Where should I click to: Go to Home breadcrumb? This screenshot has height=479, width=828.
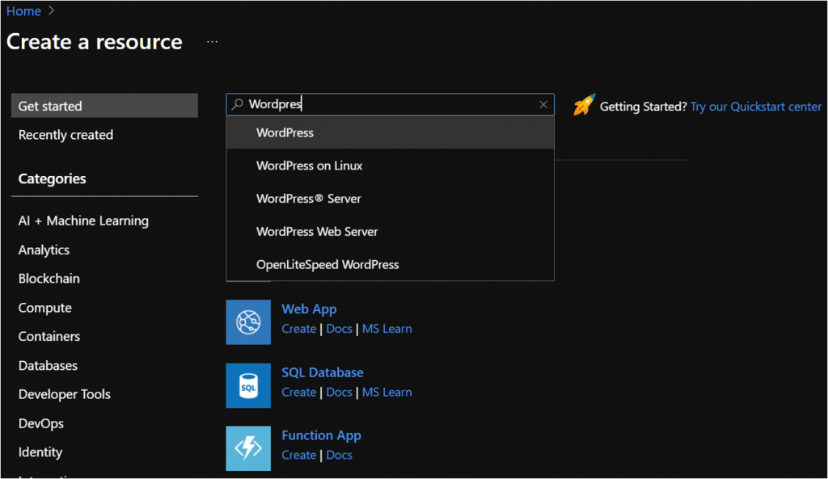[23, 11]
